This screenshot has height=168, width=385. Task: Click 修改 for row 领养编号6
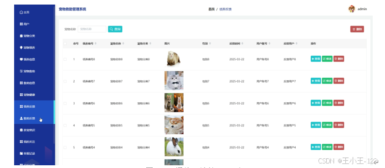click(327, 103)
